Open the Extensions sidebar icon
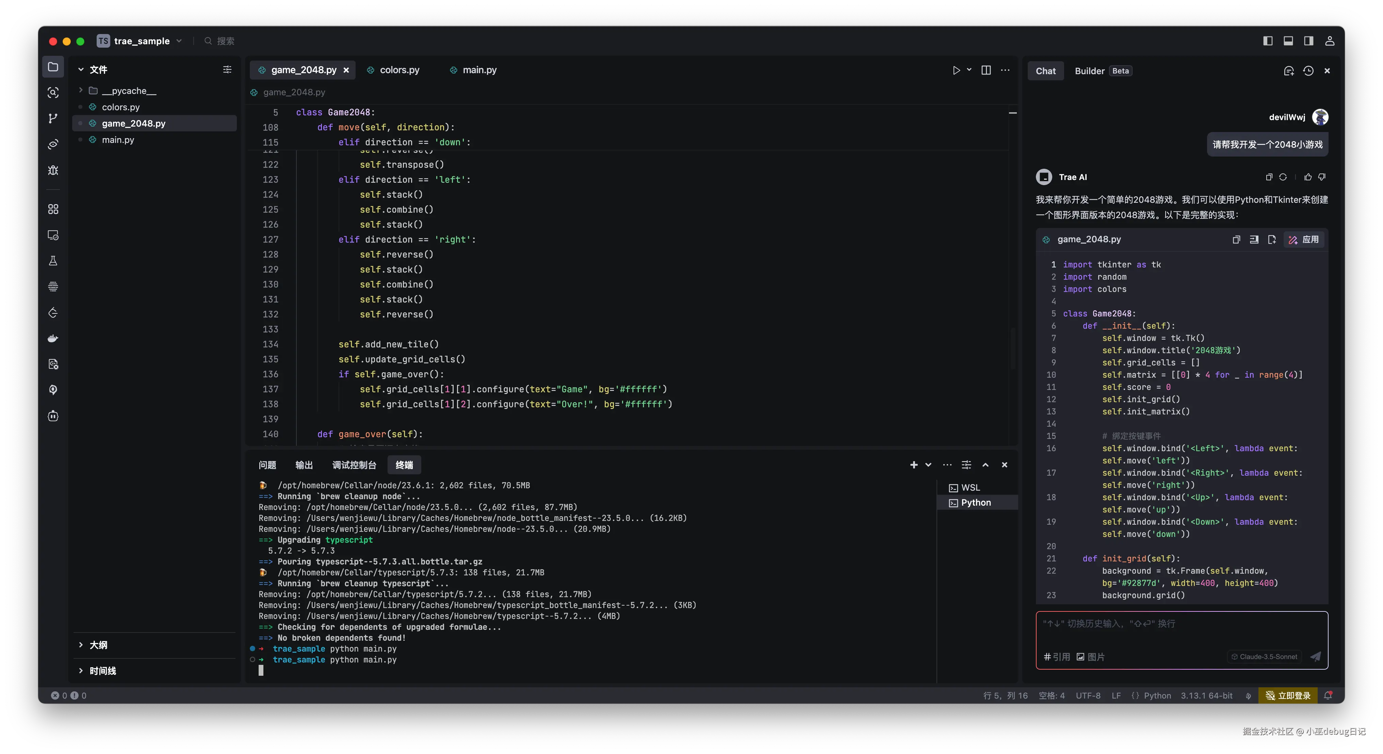1383x754 pixels. tap(53, 209)
